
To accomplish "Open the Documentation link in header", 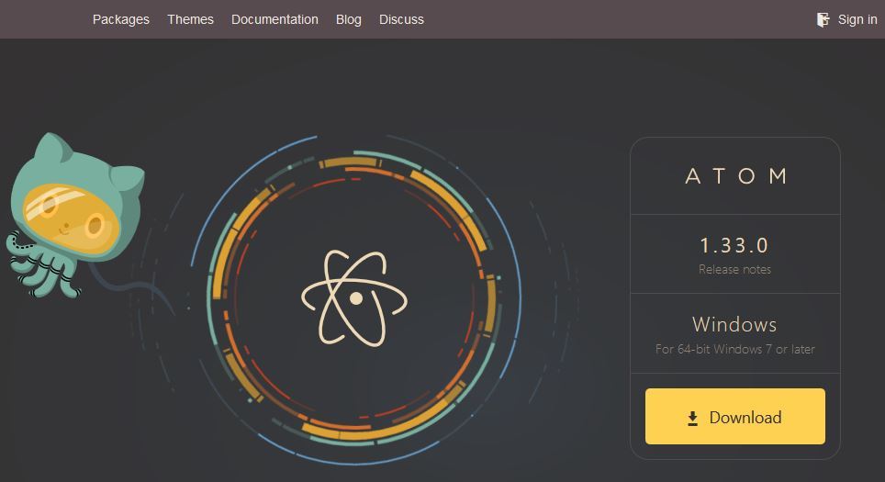I will [274, 19].
